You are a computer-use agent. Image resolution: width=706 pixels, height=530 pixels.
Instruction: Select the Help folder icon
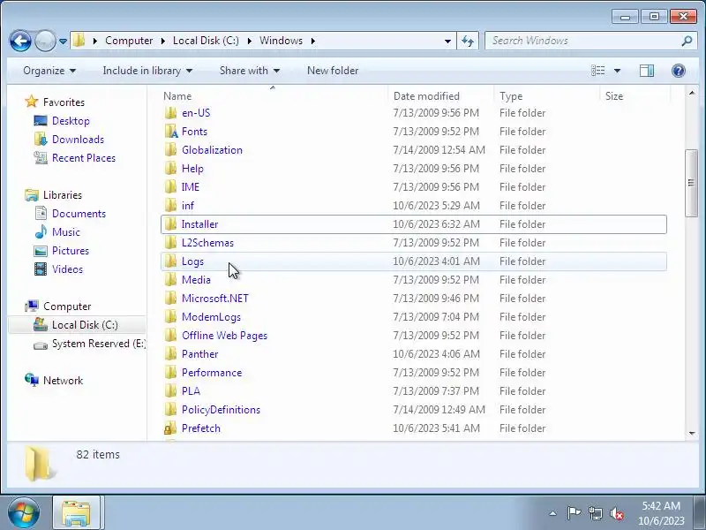pos(170,168)
